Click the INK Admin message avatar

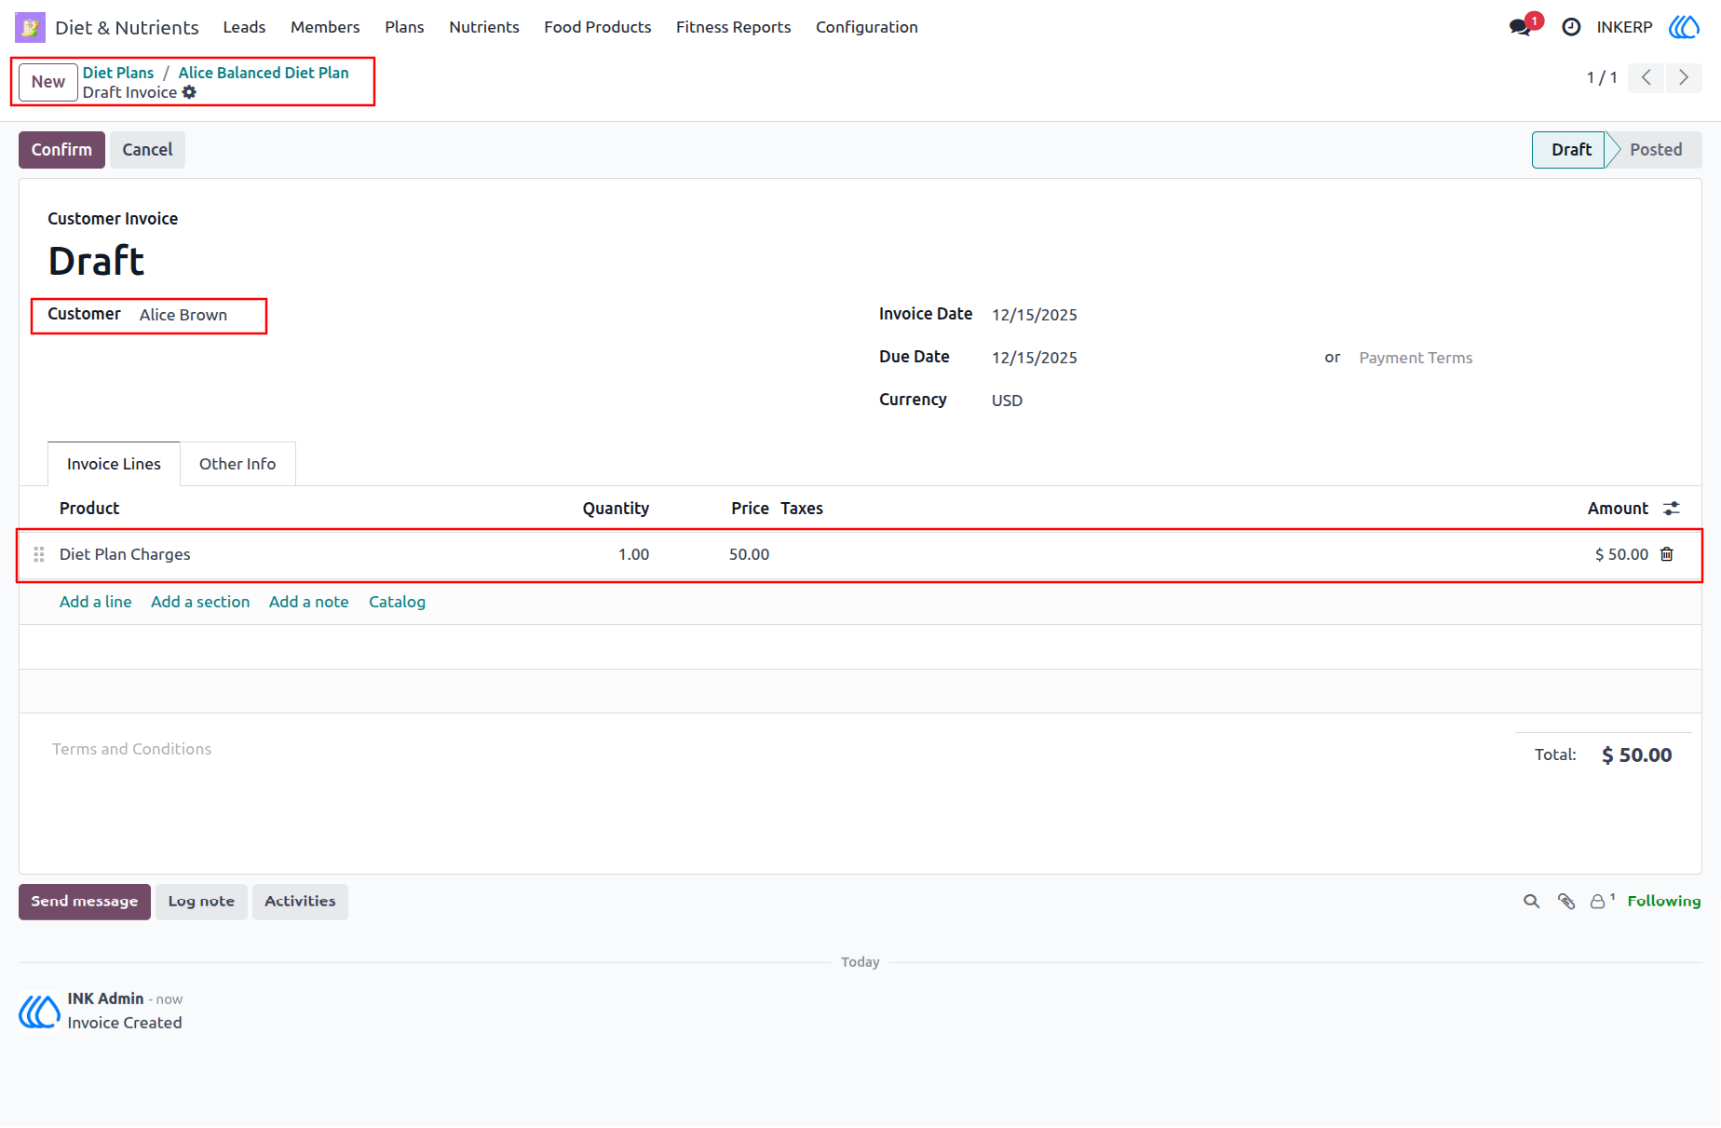tap(39, 1012)
